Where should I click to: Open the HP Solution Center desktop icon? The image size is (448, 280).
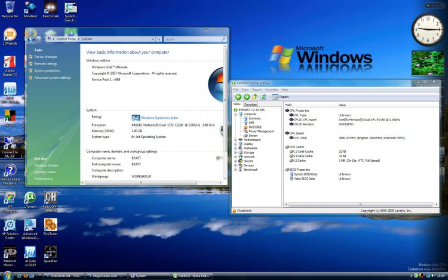pos(10,229)
